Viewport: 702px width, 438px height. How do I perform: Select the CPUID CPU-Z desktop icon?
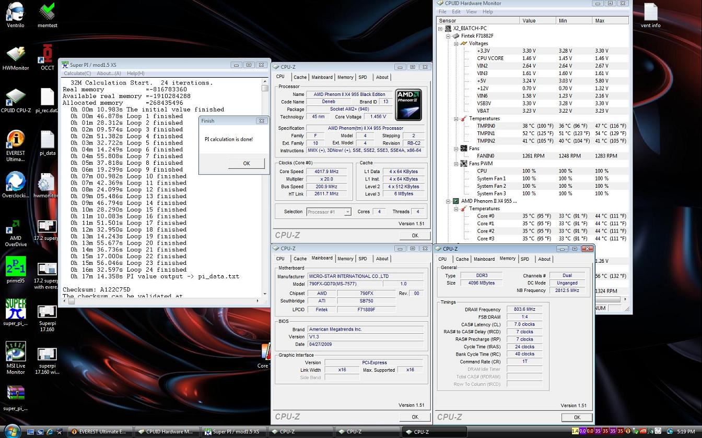(x=16, y=100)
